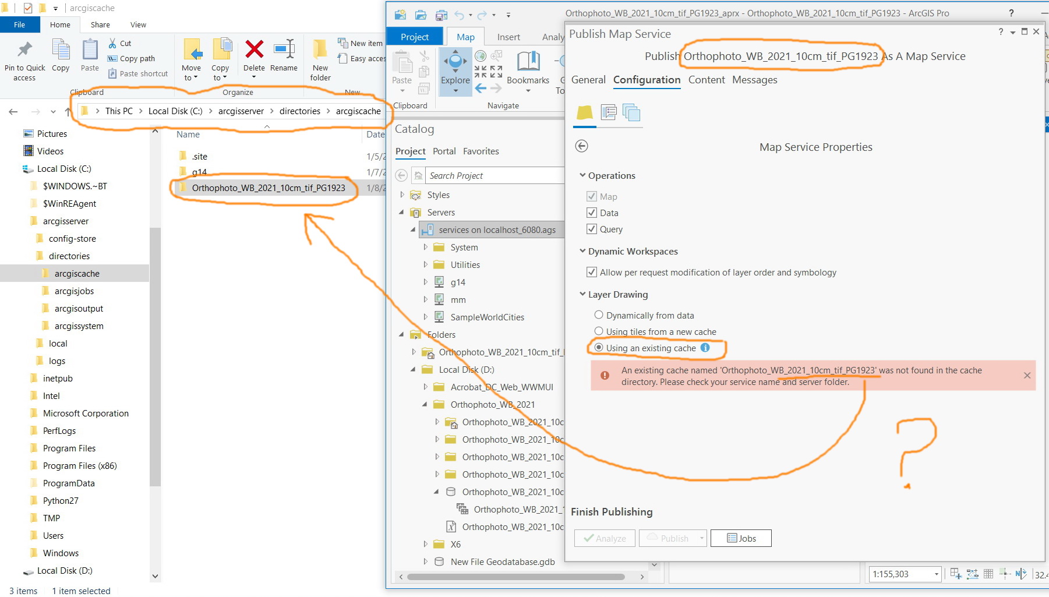Open the Jobs dialog
Image resolution: width=1049 pixels, height=597 pixels.
(x=740, y=538)
